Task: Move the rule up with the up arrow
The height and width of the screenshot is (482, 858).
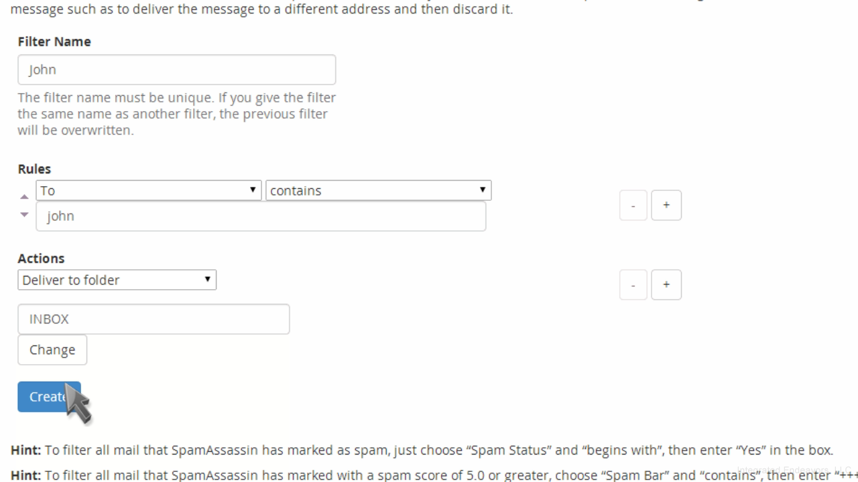Action: (x=24, y=197)
